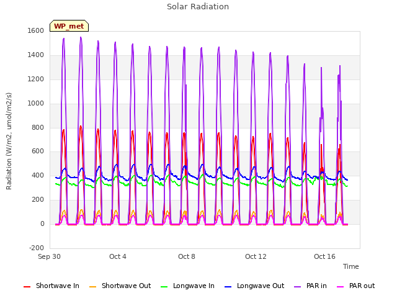Click the 400 y-axis tick label
This screenshot has height=298, width=397.
[x=38, y=175]
